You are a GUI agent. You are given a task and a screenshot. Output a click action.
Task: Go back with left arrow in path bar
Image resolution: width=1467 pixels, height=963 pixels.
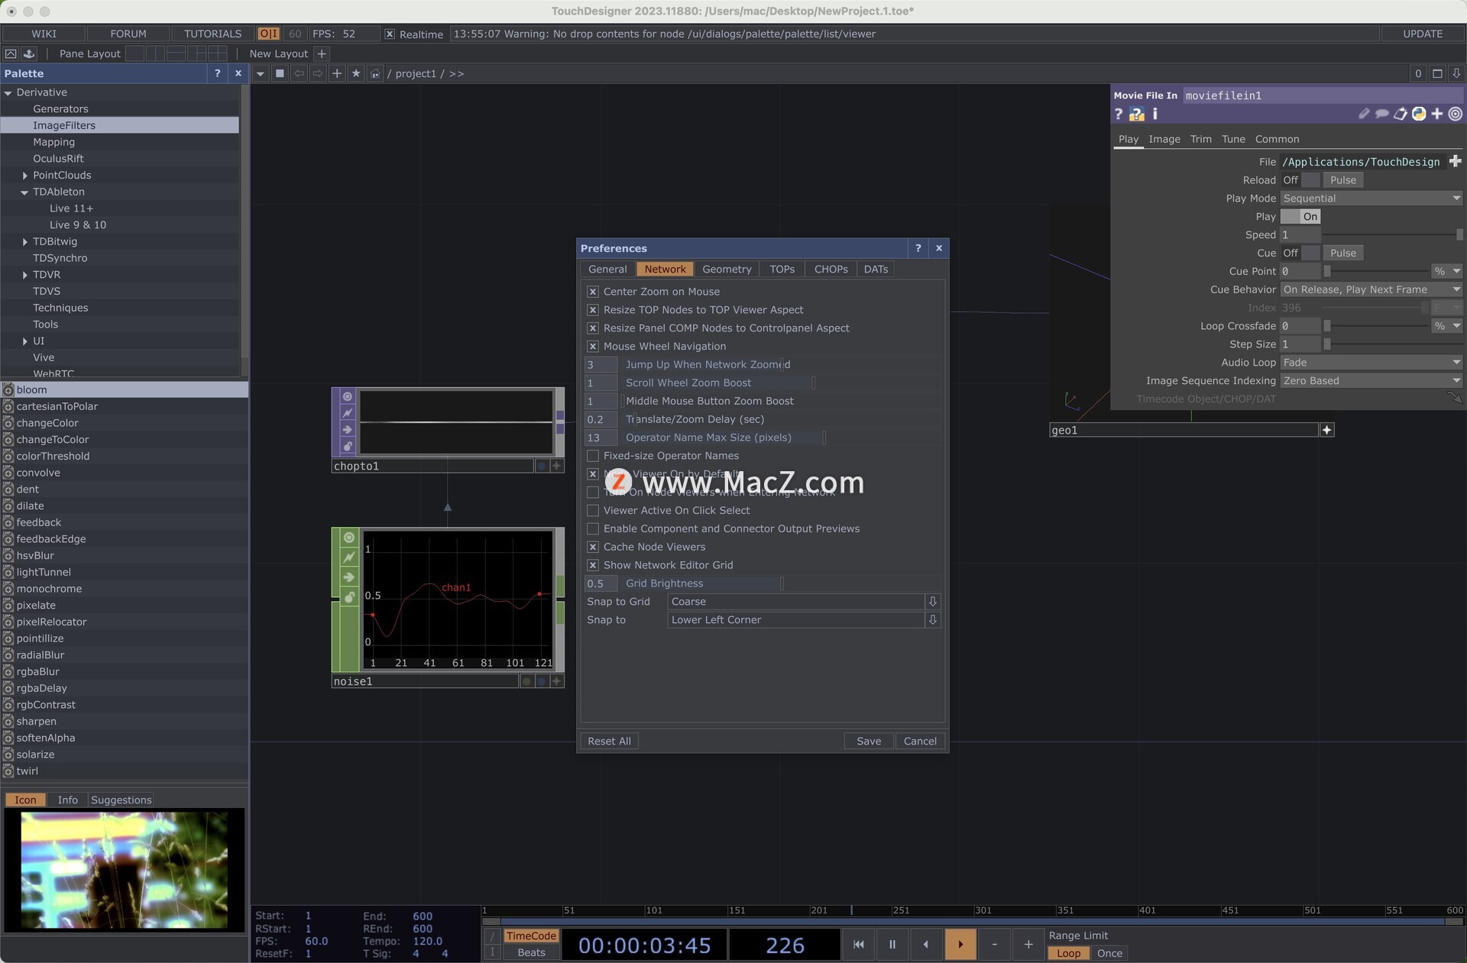tap(299, 74)
